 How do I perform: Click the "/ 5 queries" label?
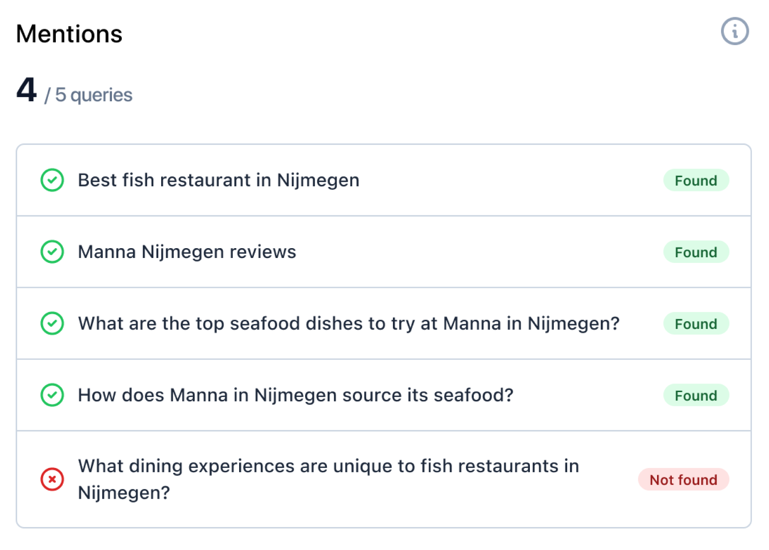click(x=89, y=95)
